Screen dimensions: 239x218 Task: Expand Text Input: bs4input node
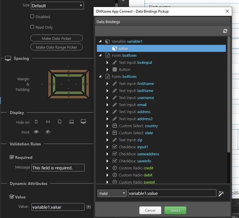pos(107,62)
